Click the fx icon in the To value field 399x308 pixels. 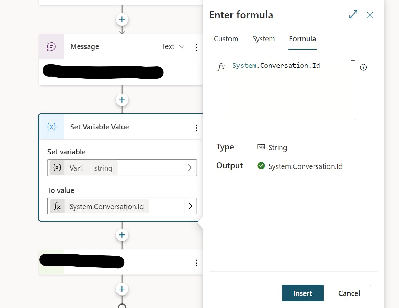pyautogui.click(x=57, y=206)
